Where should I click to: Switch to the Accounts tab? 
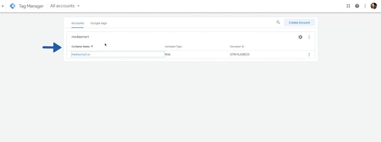point(78,23)
